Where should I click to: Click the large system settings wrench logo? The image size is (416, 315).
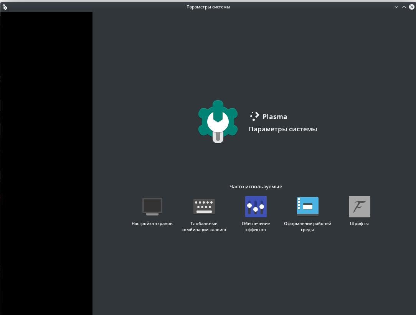click(x=218, y=122)
